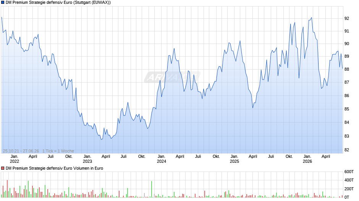
Task: Click the volume title 'DM Premium Strategie defensiv Euro Volumen in Euro'
Action: point(54,168)
